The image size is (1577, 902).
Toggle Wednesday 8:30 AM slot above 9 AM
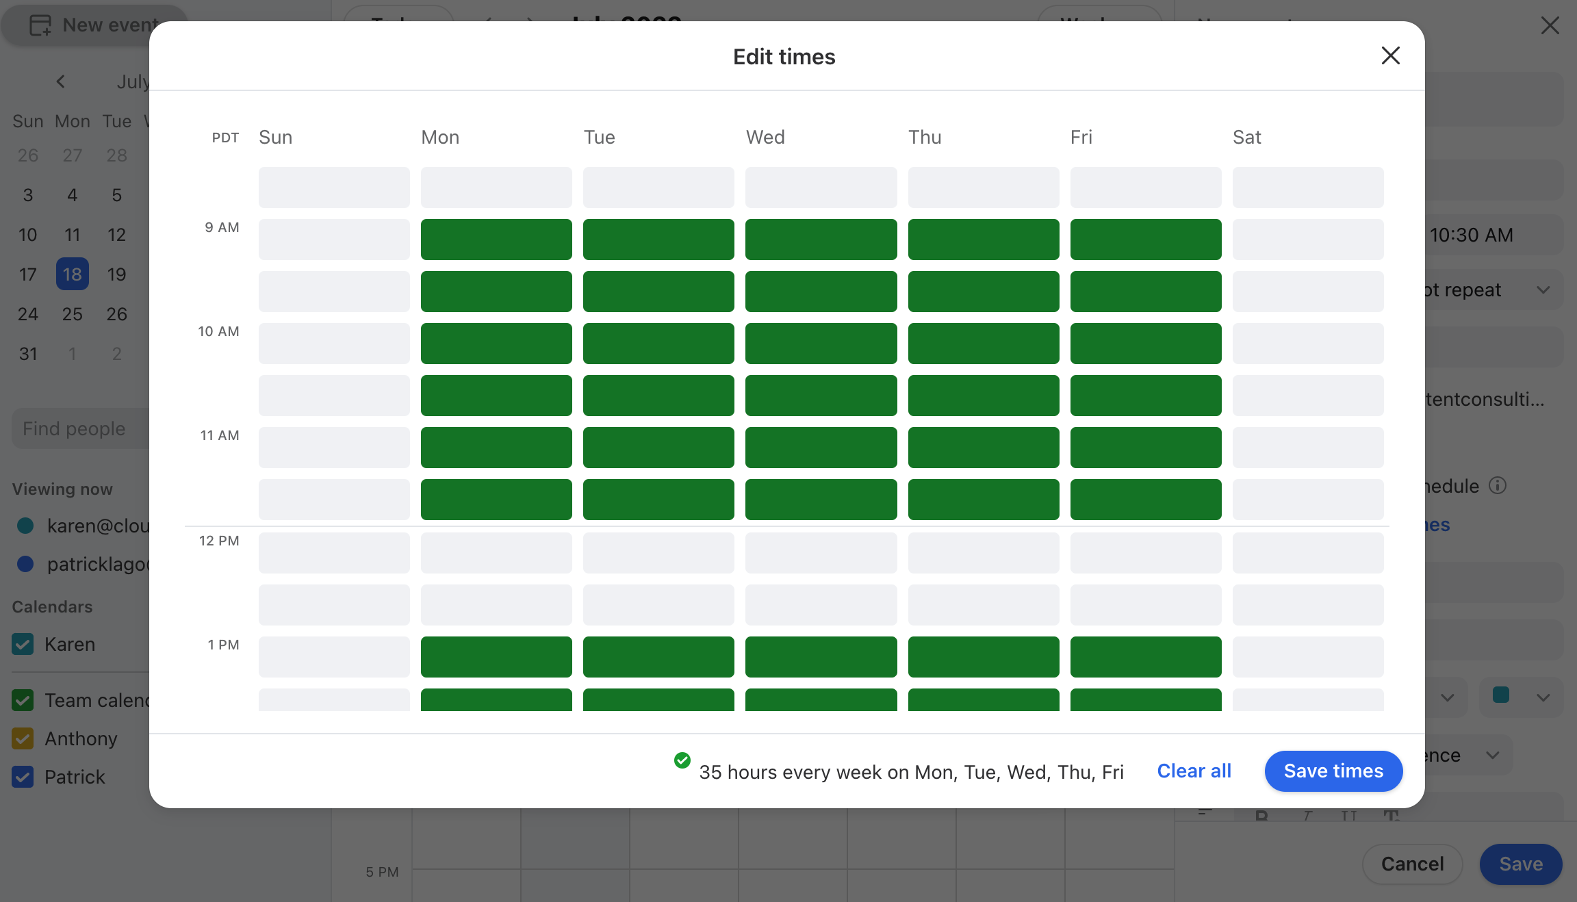tap(821, 188)
